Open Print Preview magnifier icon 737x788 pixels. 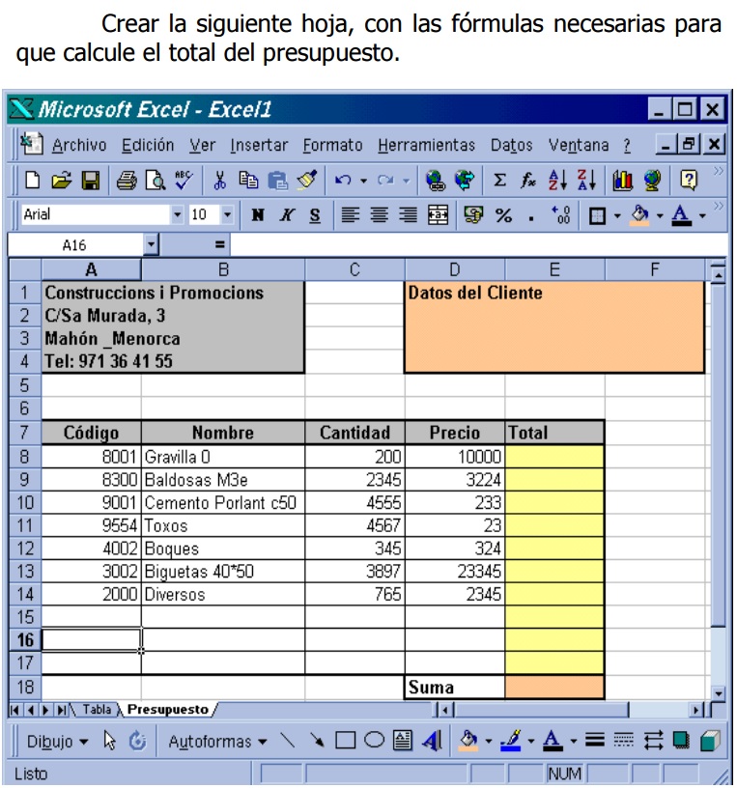[156, 181]
